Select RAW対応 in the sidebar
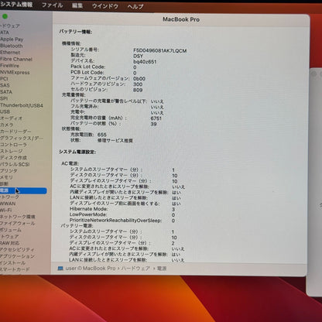This screenshot has width=322, height=322. tap(10, 243)
